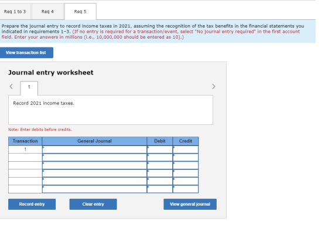Screen dimensions: 328x228
Task: Open first row General Journal account dropdown
Action: (x=94, y=149)
